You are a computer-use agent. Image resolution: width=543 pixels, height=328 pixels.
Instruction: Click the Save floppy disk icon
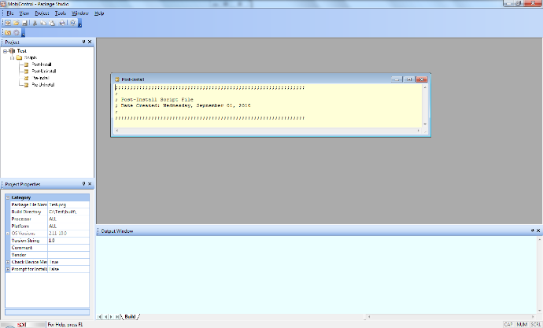[x=25, y=23]
